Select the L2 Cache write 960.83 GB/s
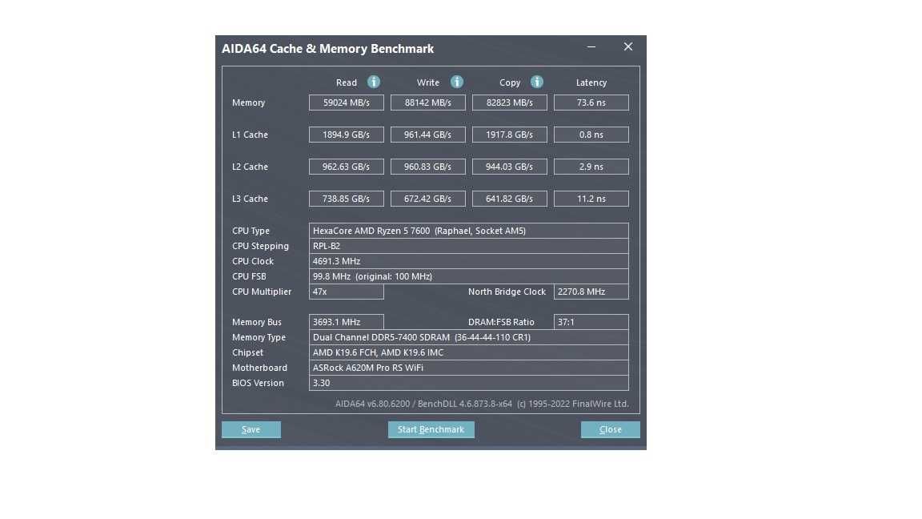The width and height of the screenshot is (922, 519). (x=428, y=167)
